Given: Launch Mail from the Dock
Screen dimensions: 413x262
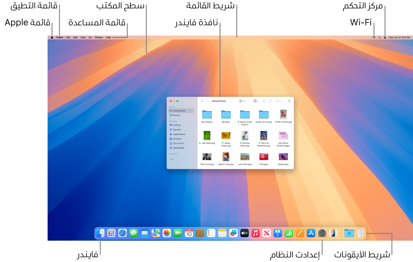Looking at the screenshot, I should pyautogui.click(x=144, y=233).
